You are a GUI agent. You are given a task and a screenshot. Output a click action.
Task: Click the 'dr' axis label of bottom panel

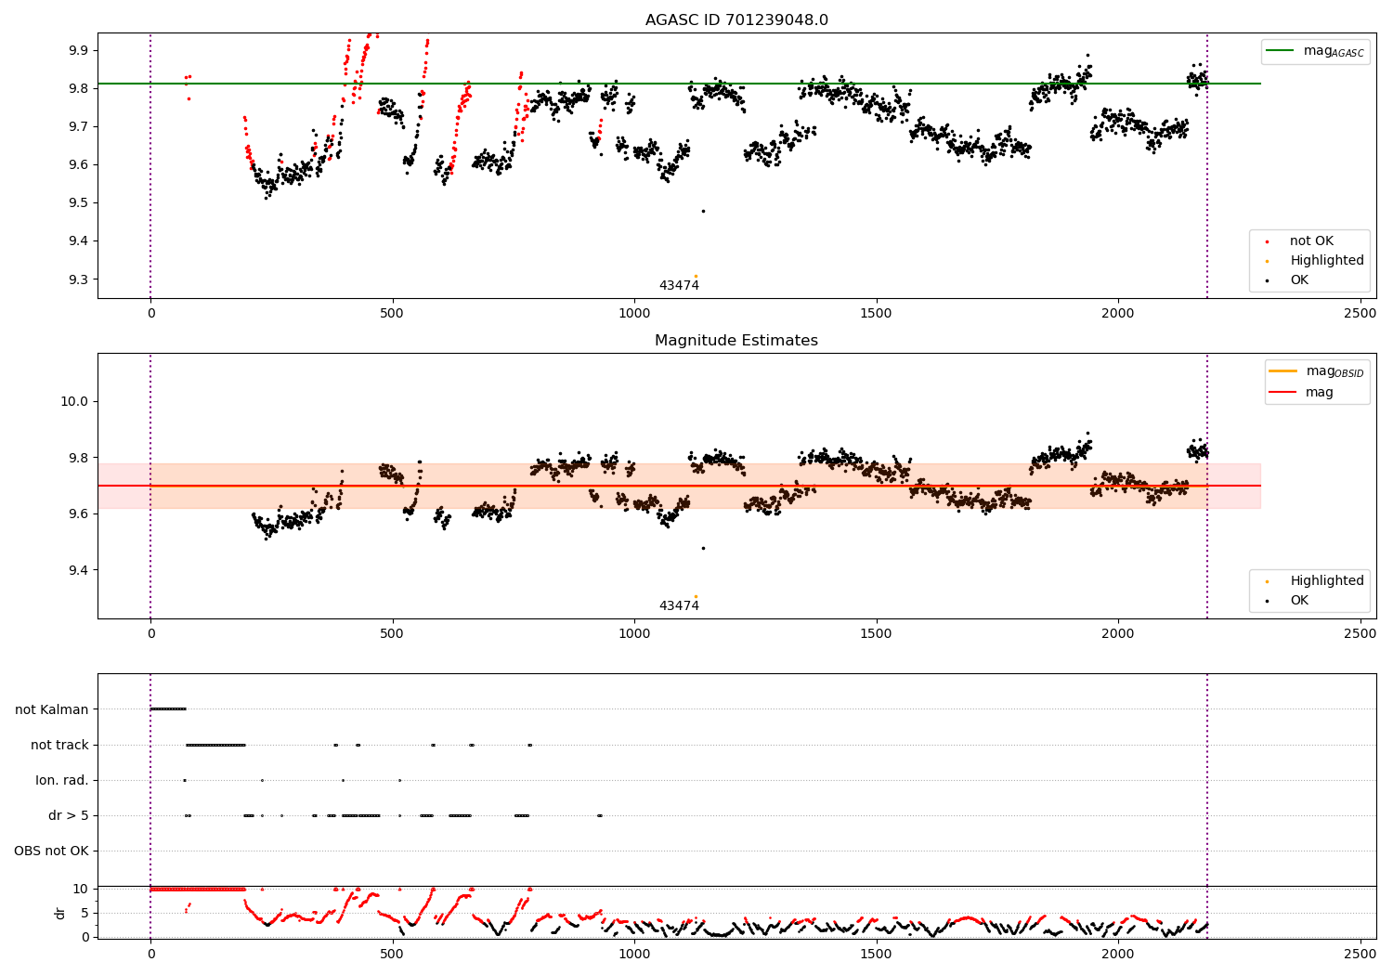tap(60, 913)
